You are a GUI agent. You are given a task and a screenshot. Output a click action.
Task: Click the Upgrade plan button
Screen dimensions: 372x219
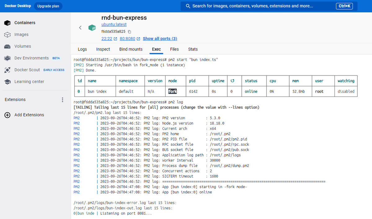48,6
